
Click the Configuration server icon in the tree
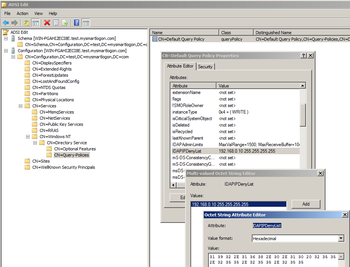(x=13, y=51)
